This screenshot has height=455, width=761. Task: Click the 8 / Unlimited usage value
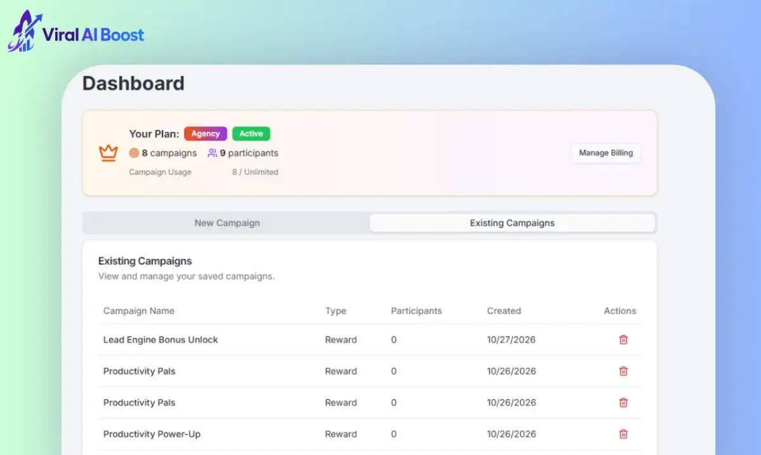pos(255,172)
